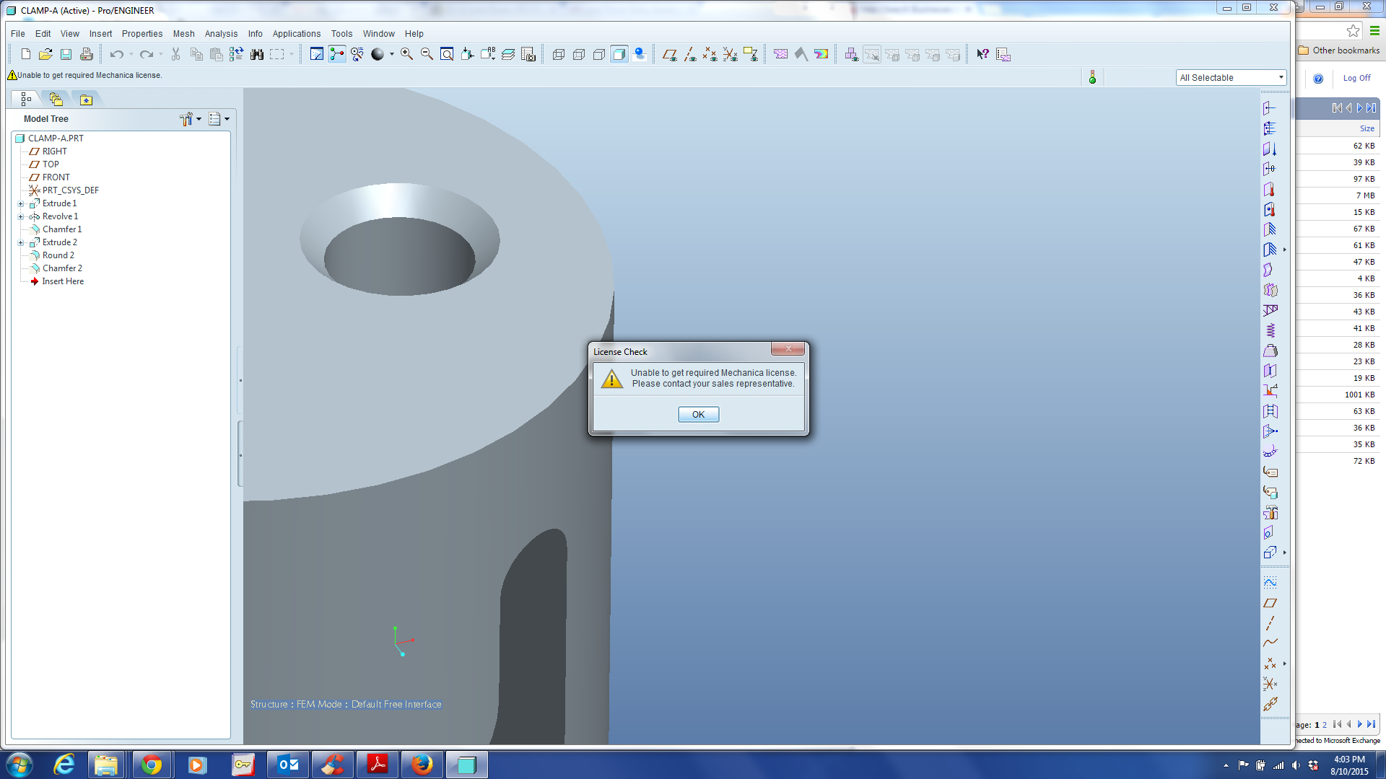Open the Insert menu
Screen dimensions: 1386x779
[x=100, y=34]
